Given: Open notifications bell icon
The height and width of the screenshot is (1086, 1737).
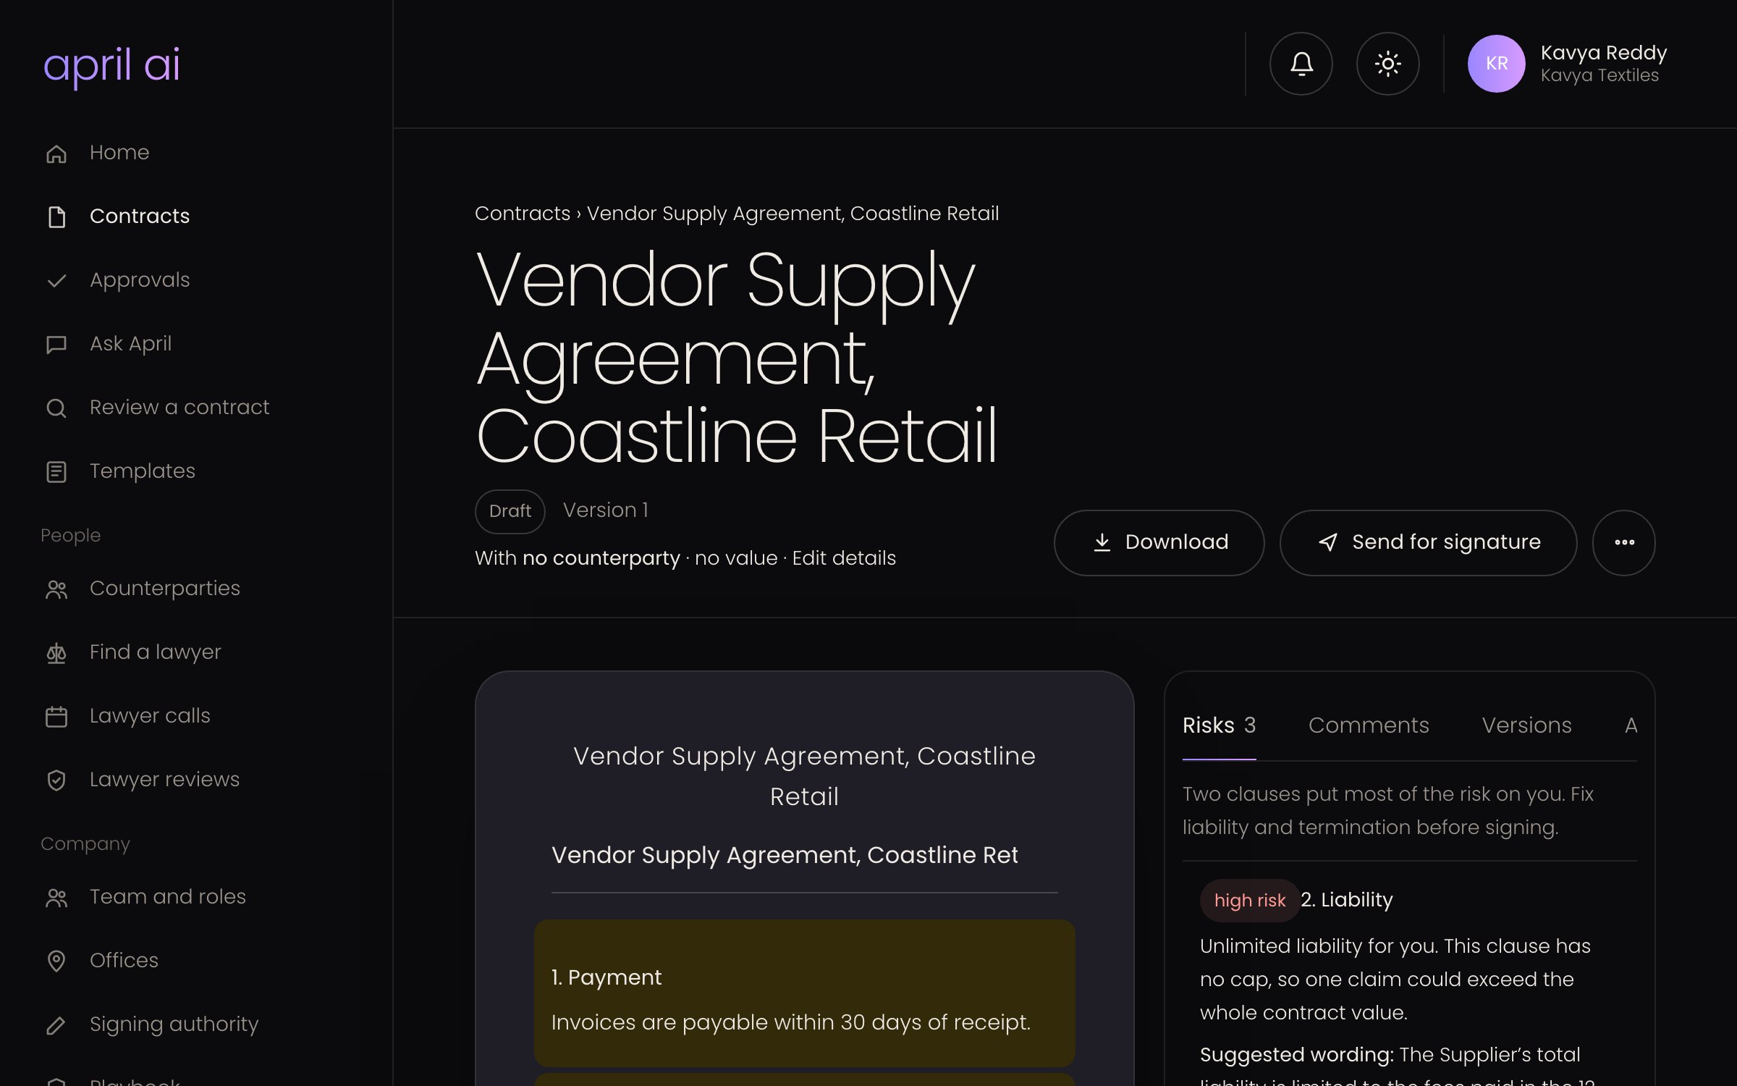Looking at the screenshot, I should click(1301, 64).
